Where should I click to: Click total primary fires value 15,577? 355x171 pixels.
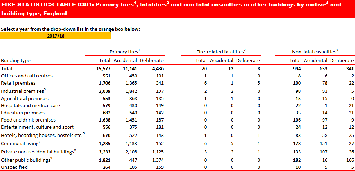click(x=103, y=68)
